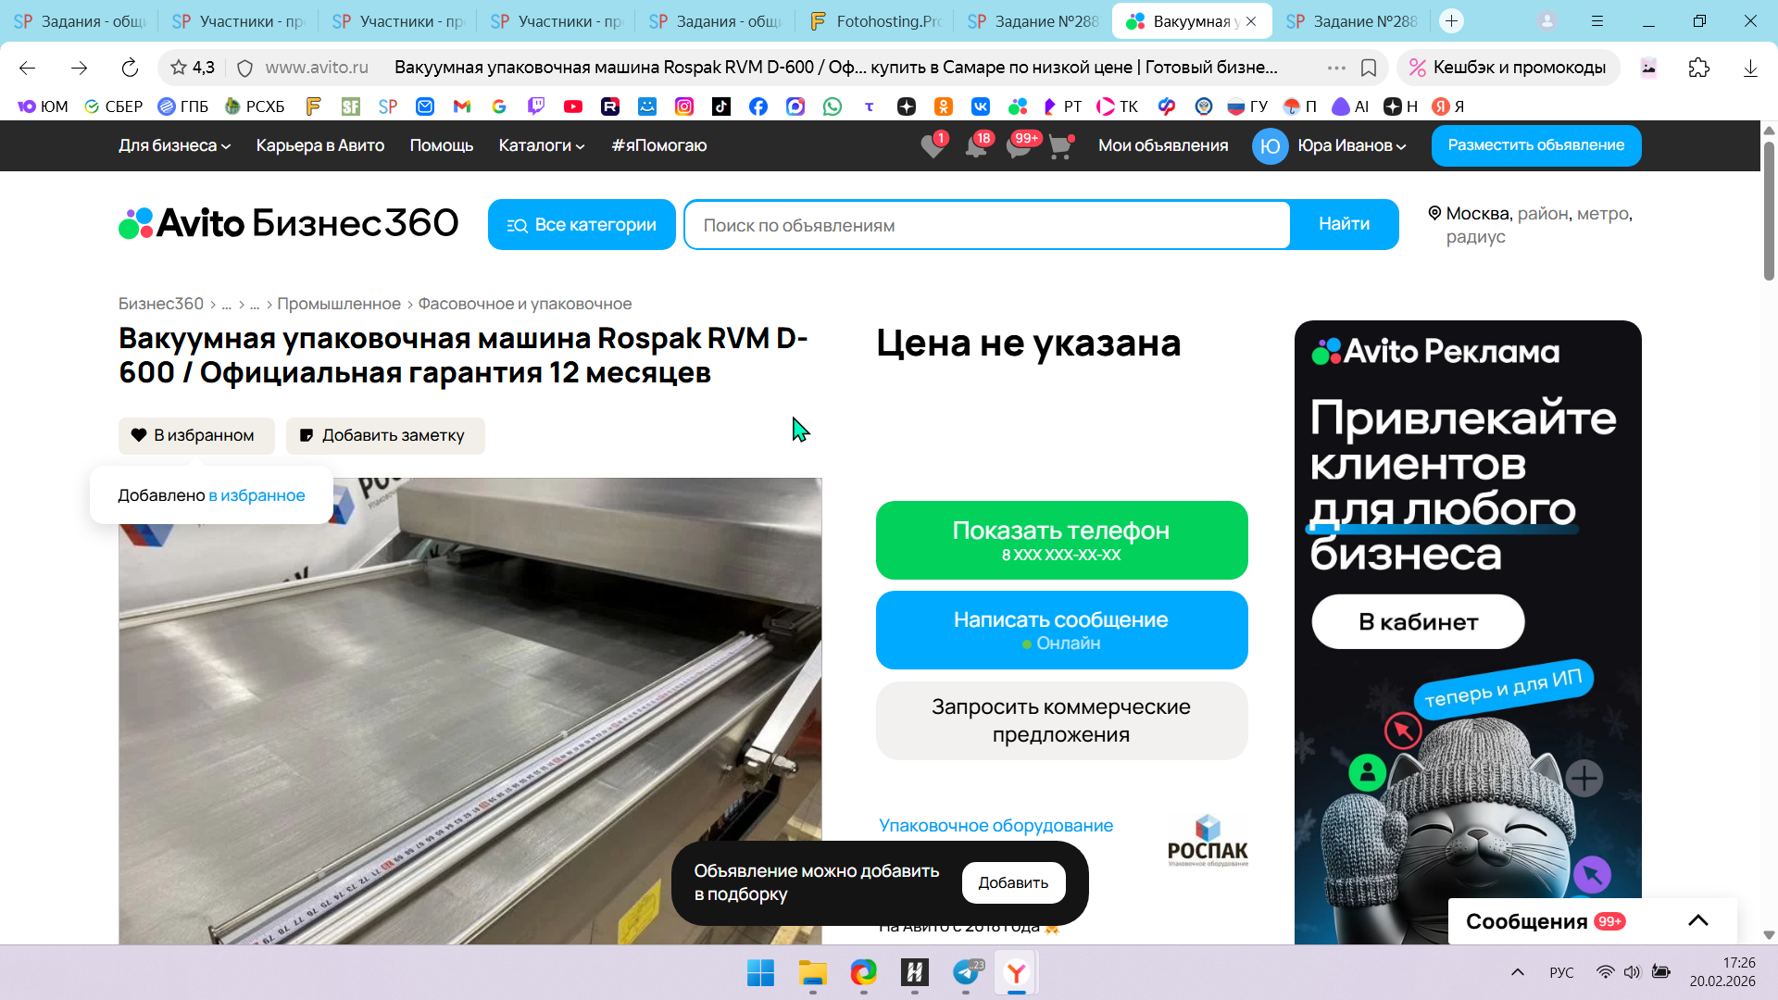1778x1000 pixels.
Task: Open favorites heart icon in Avito header
Action: pyautogui.click(x=933, y=146)
